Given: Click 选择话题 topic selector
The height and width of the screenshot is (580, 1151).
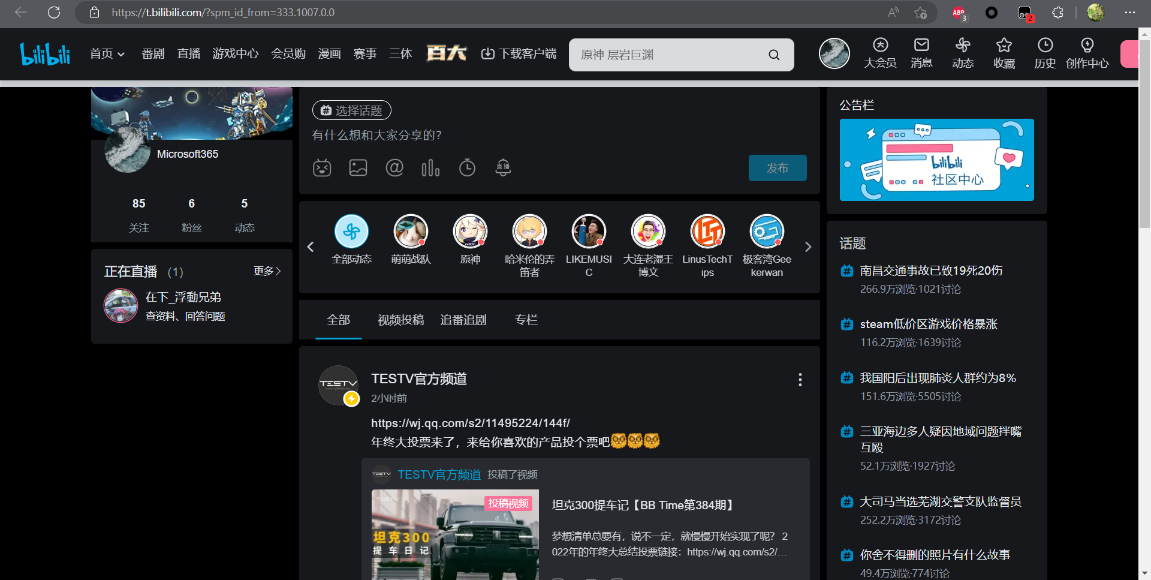Looking at the screenshot, I should [352, 110].
